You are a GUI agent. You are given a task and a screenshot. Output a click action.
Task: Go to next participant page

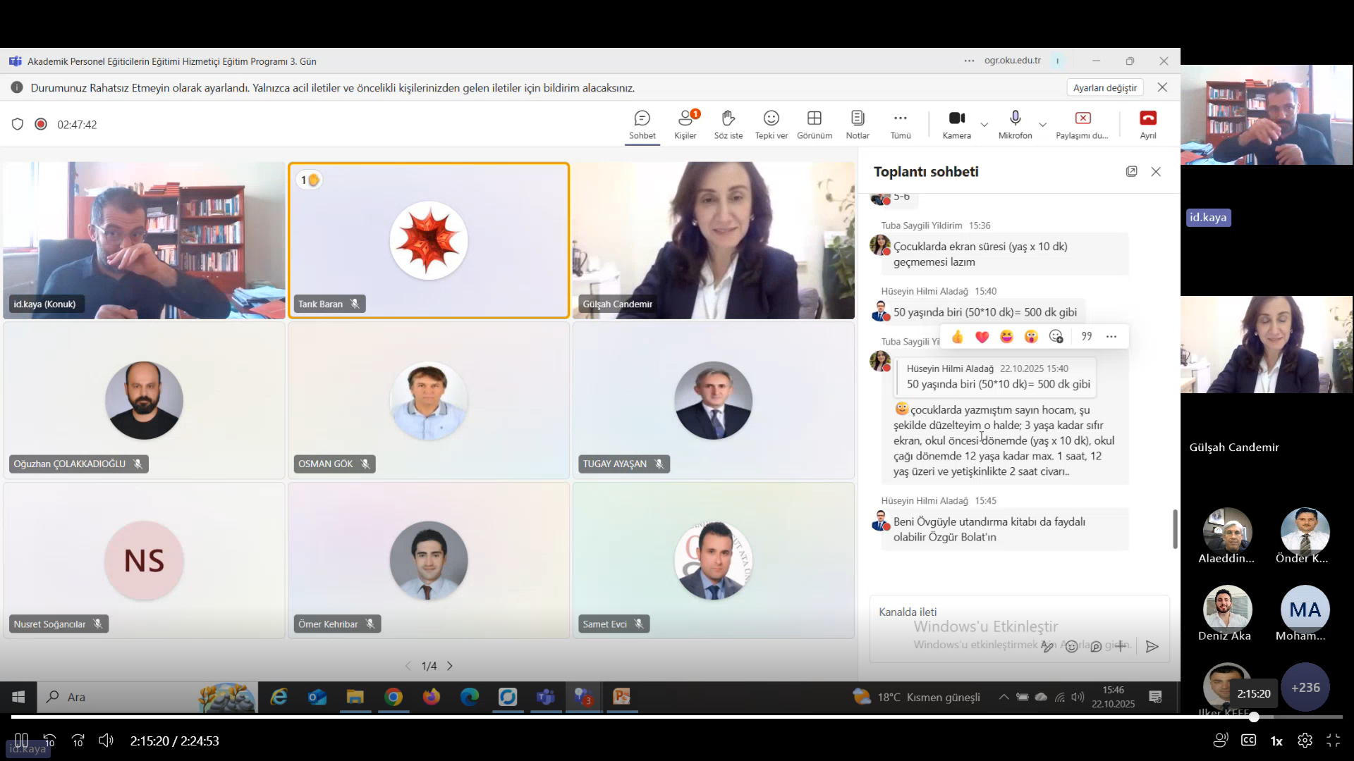click(x=450, y=666)
